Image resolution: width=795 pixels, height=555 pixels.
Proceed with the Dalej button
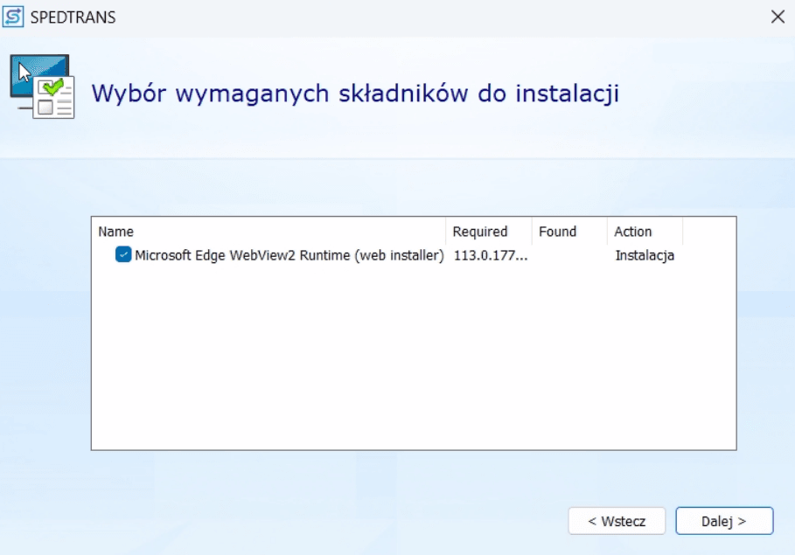pyautogui.click(x=724, y=521)
